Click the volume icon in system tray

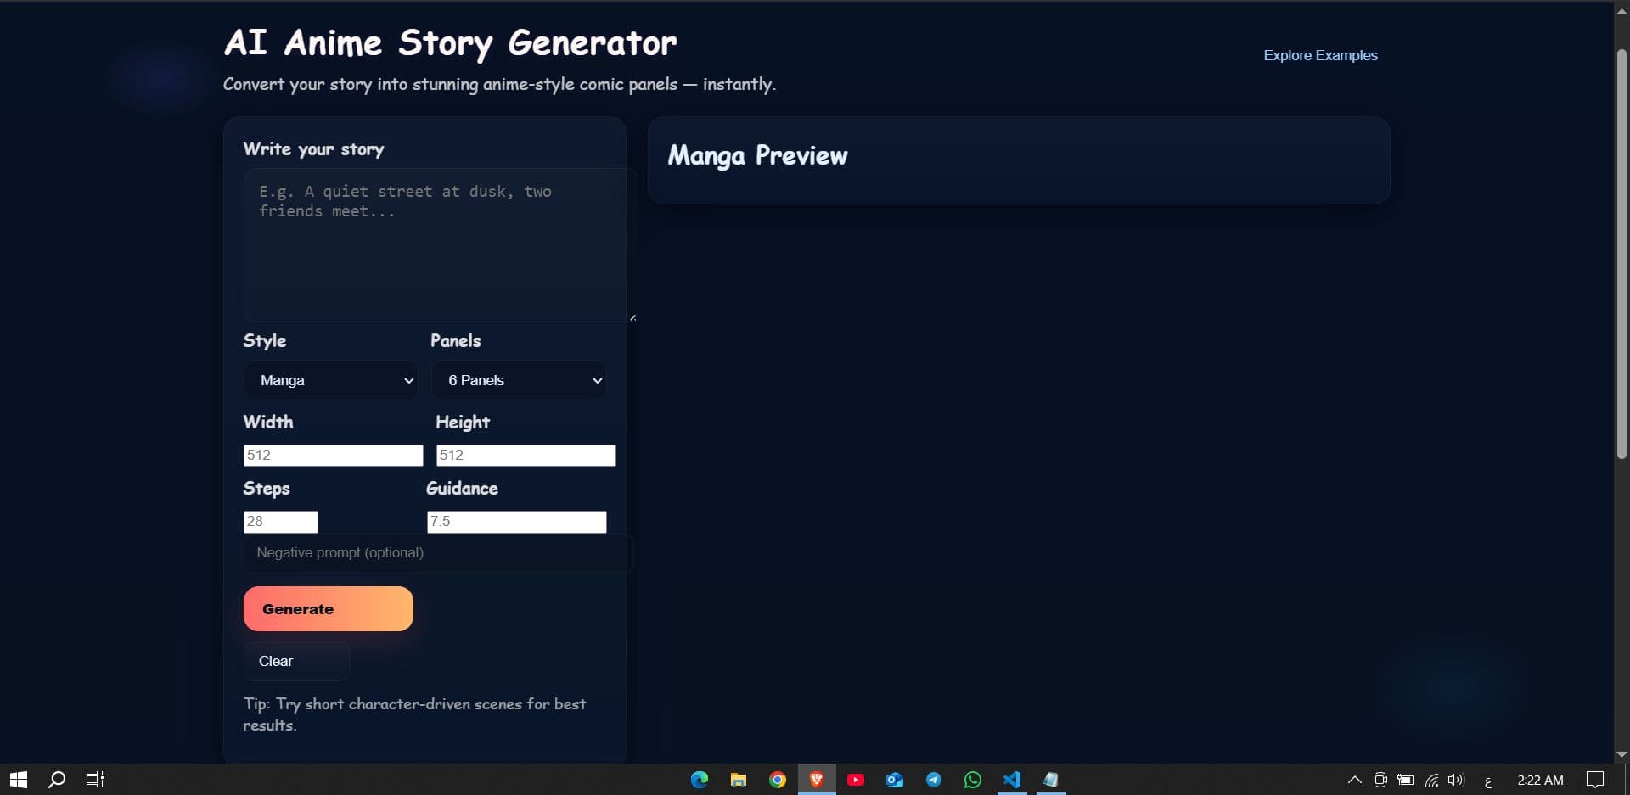pyautogui.click(x=1457, y=779)
